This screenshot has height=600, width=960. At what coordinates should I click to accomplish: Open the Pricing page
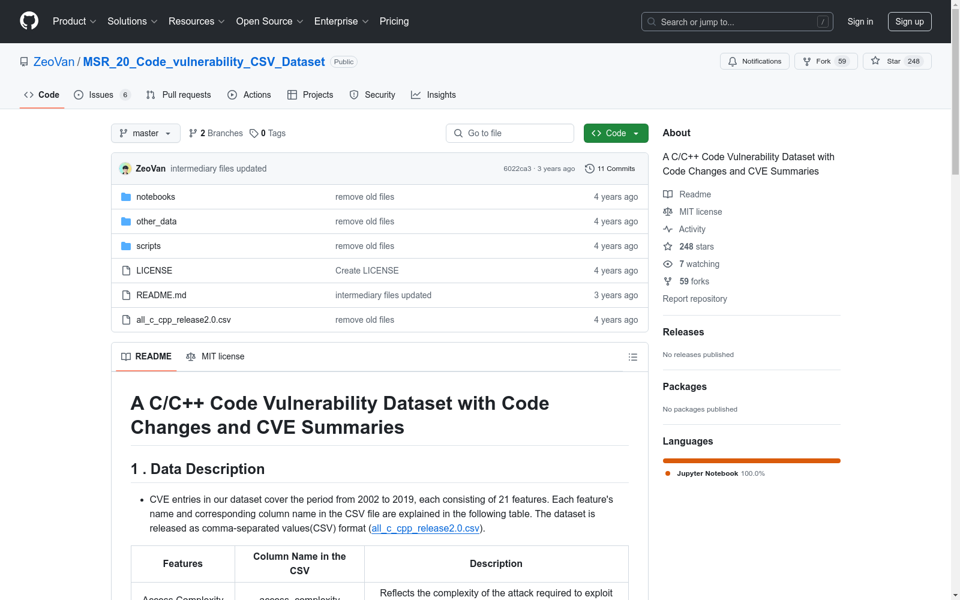coord(394,21)
